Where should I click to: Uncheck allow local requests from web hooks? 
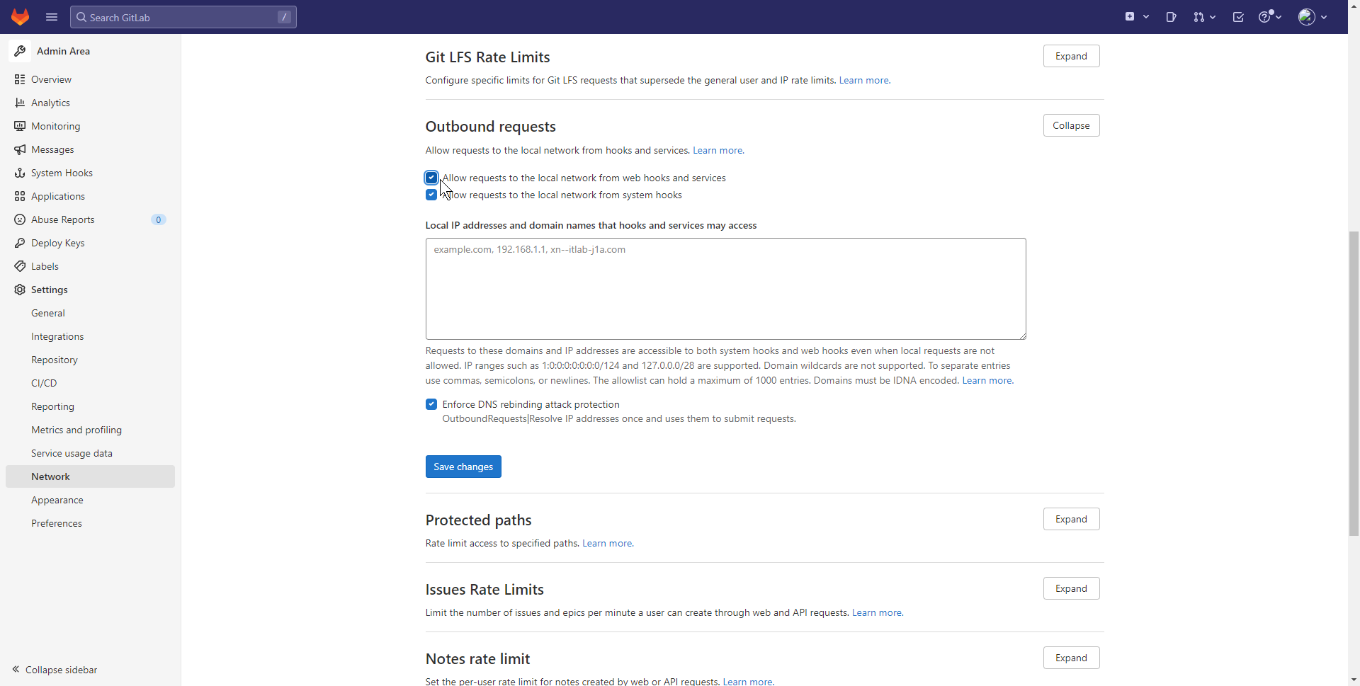click(431, 178)
